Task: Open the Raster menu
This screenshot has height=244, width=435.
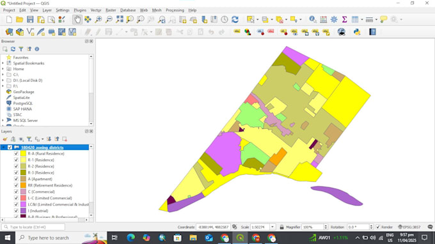Action: (x=111, y=10)
